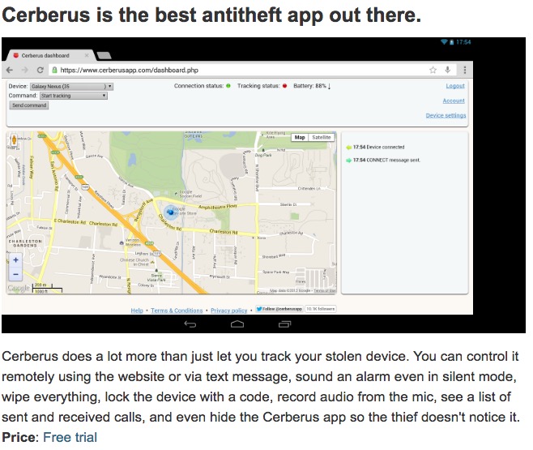This screenshot has width=533, height=450.
Task: Click the Wi-Fi status icon
Action: click(444, 42)
